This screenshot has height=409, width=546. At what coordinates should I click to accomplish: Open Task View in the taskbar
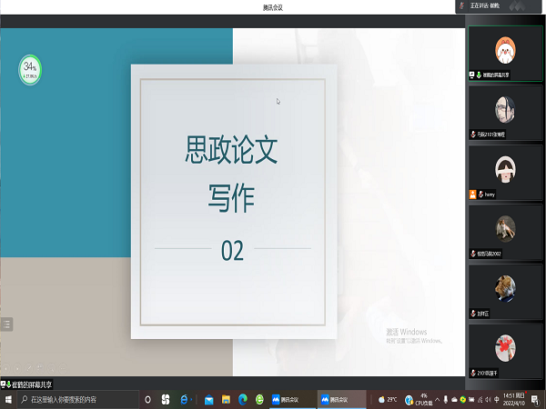(166, 399)
